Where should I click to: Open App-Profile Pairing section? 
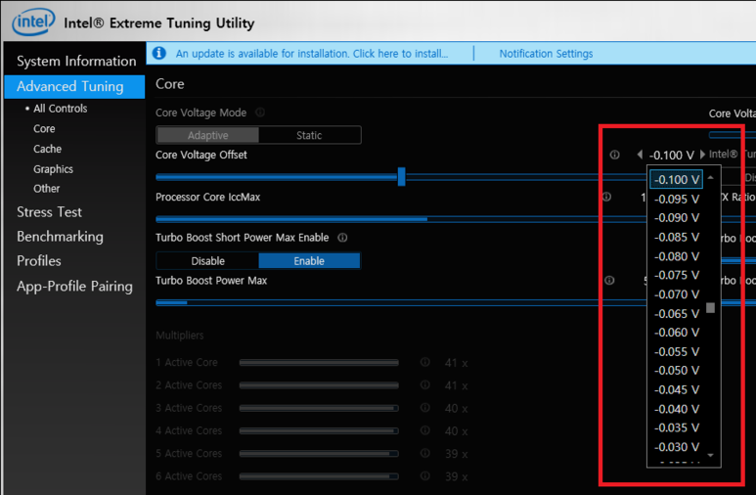point(74,287)
